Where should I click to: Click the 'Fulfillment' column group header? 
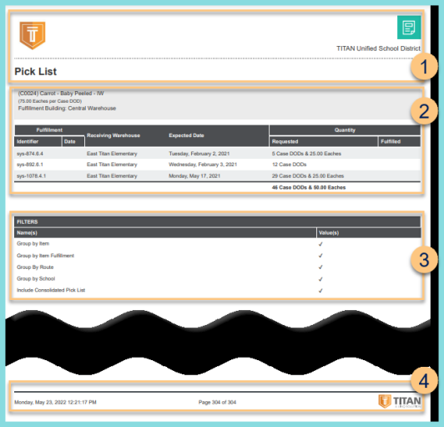[x=49, y=130]
